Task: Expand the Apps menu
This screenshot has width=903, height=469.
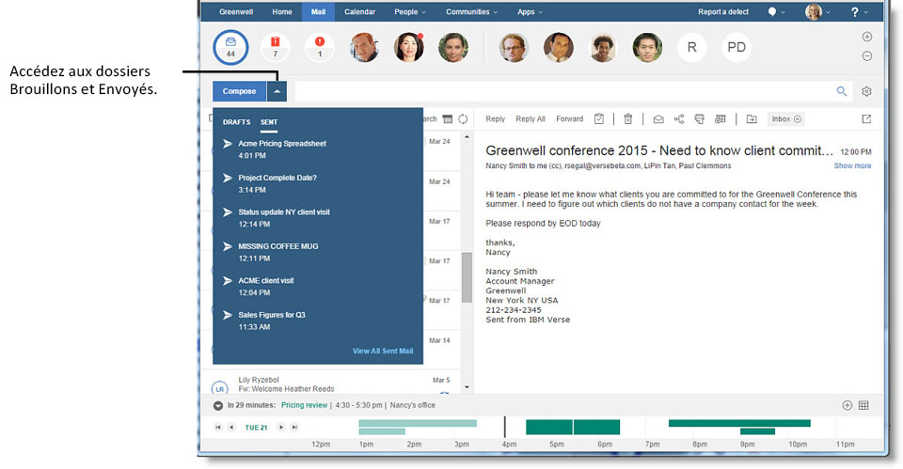Action: click(530, 11)
